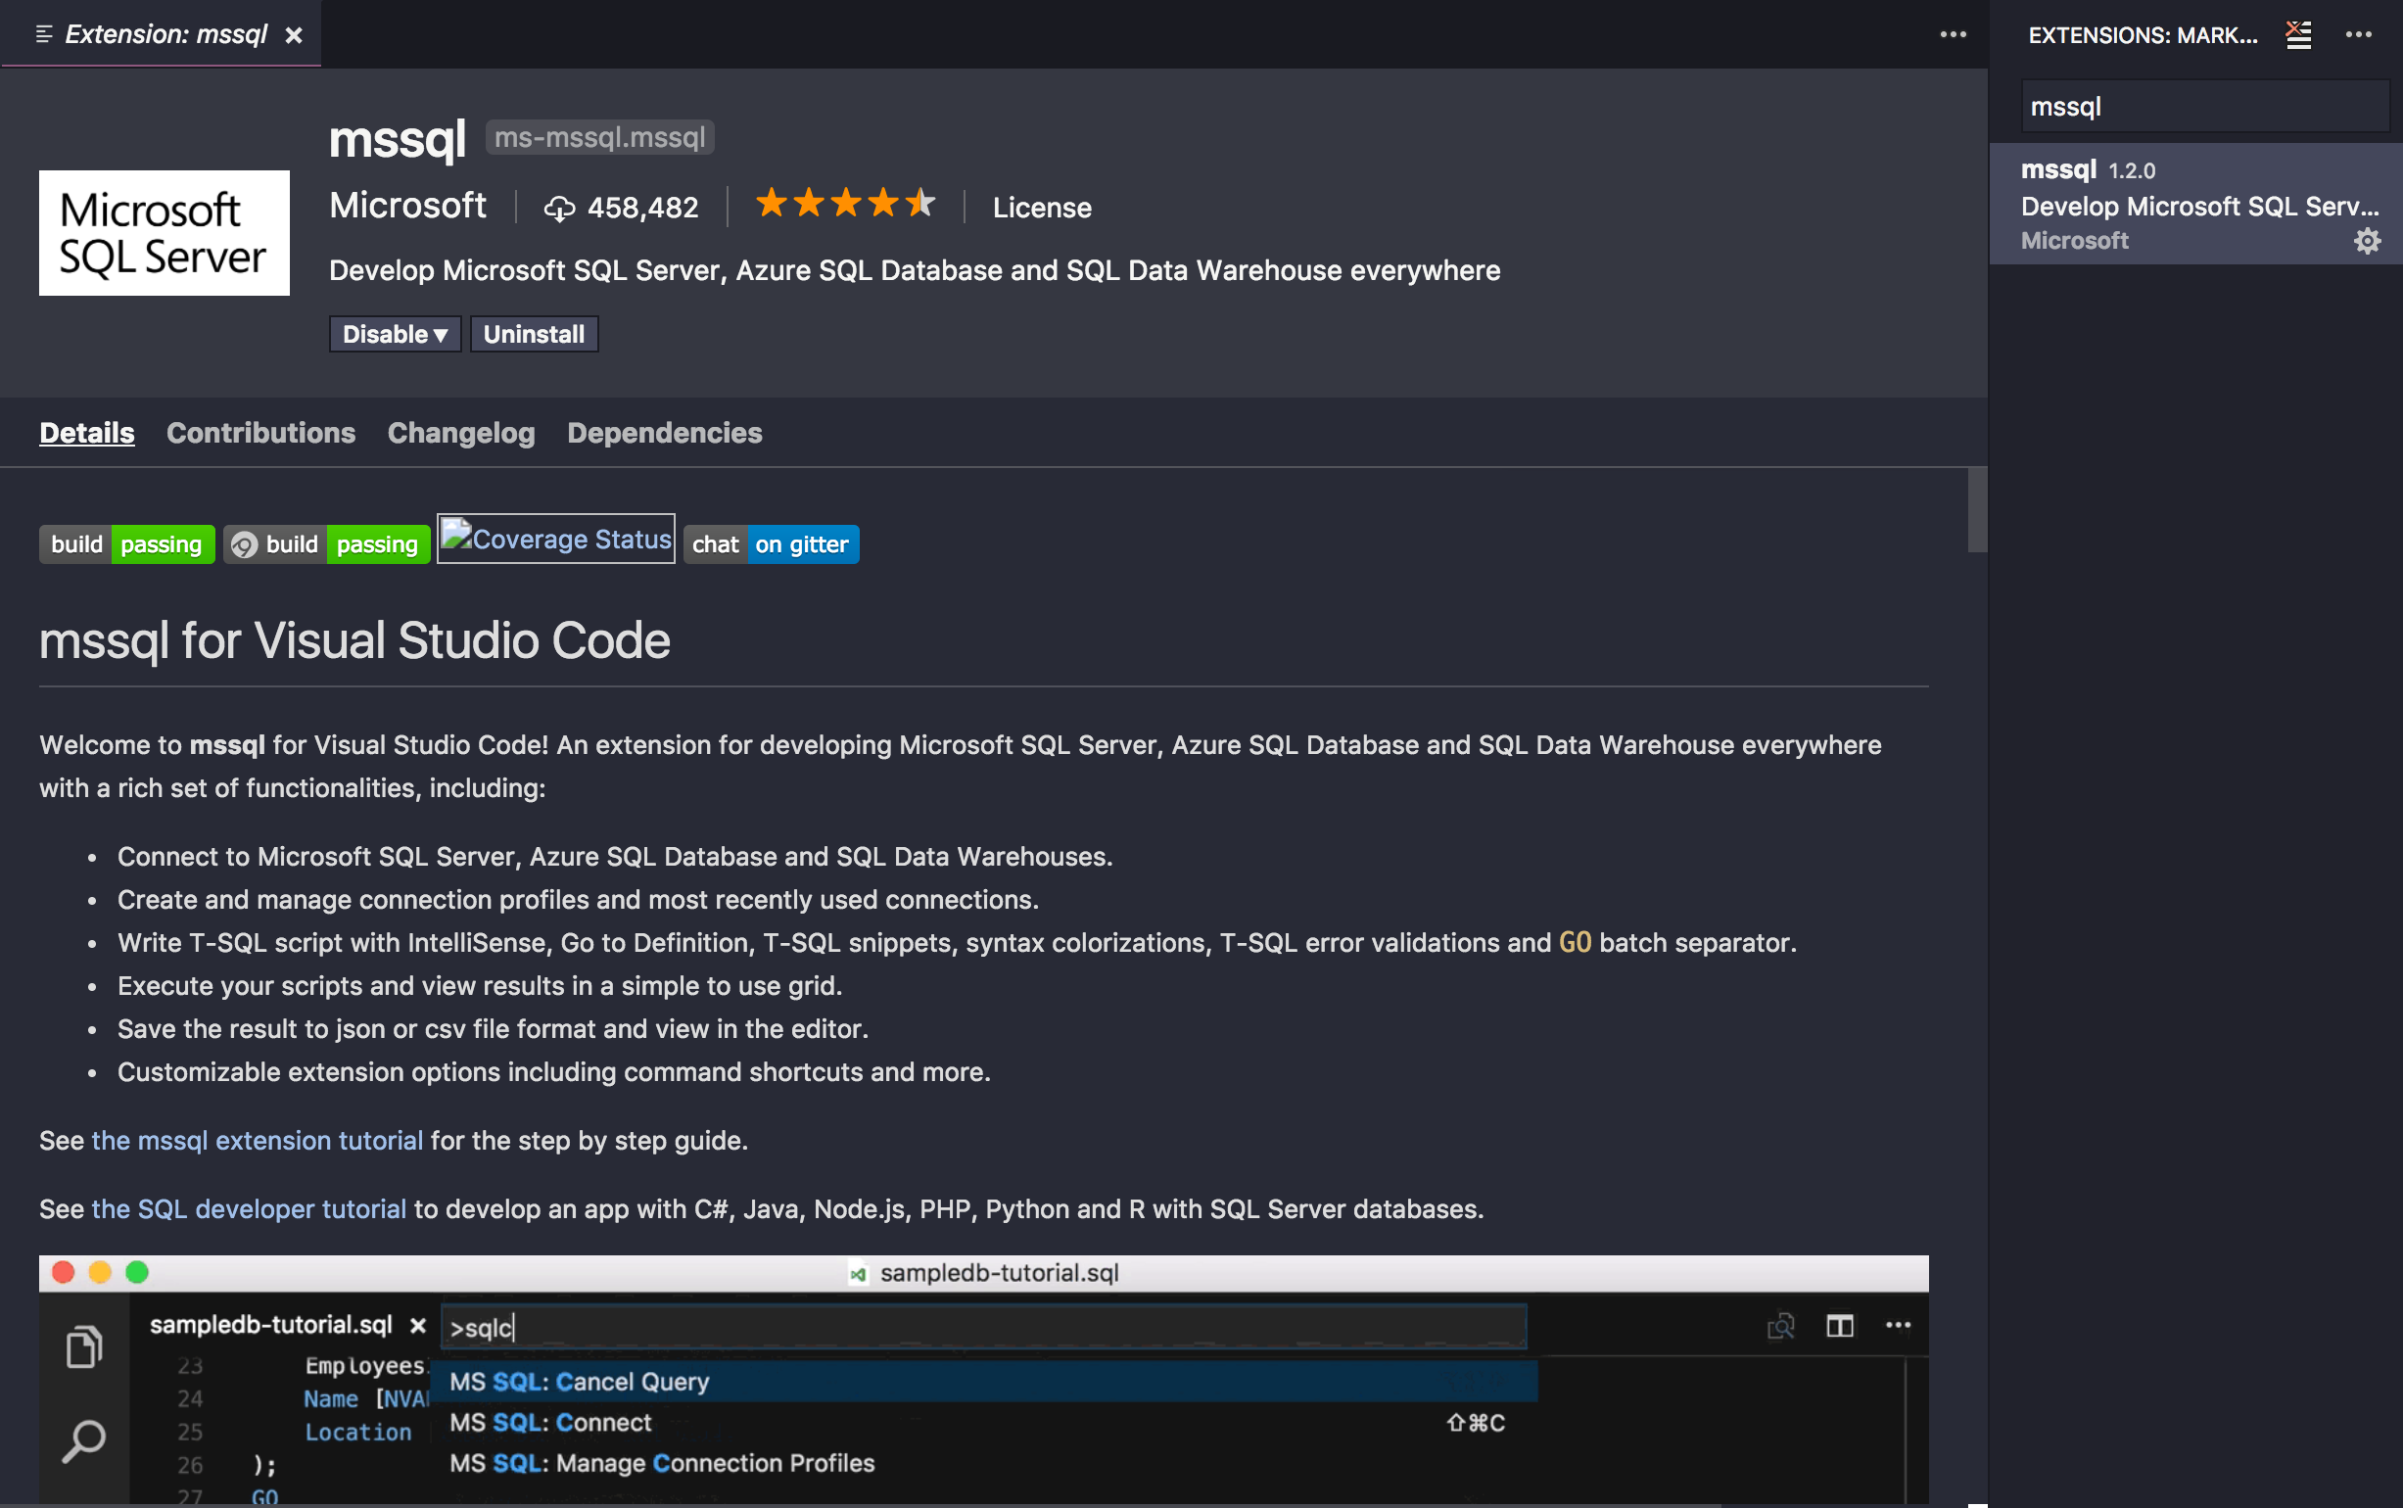This screenshot has height=1508, width=2403.
Task: Open the mssql extension tutorial link
Action: (258, 1140)
